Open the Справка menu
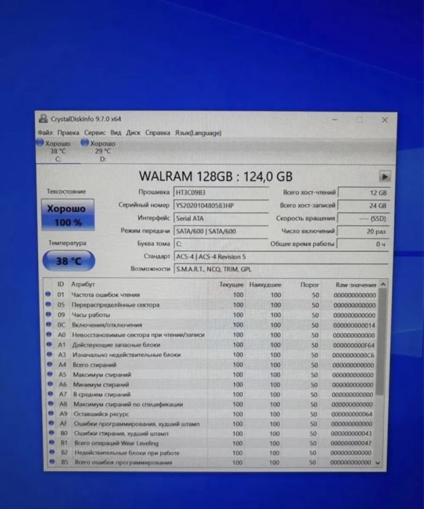This screenshot has width=424, height=509. pos(157,133)
